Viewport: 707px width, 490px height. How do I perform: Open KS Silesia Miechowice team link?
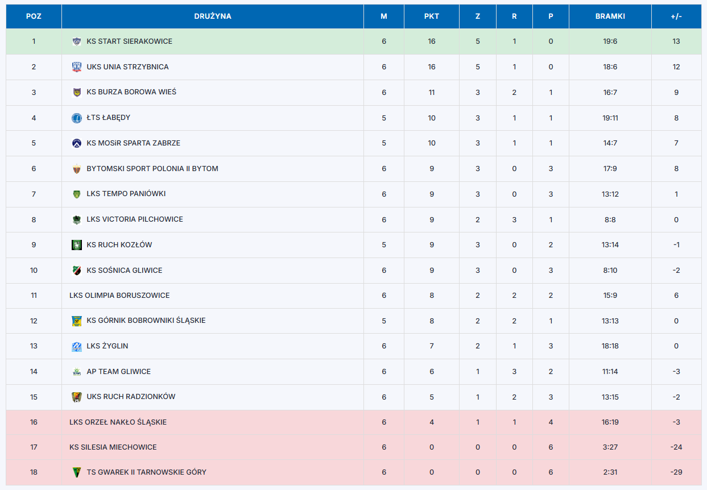coord(113,447)
